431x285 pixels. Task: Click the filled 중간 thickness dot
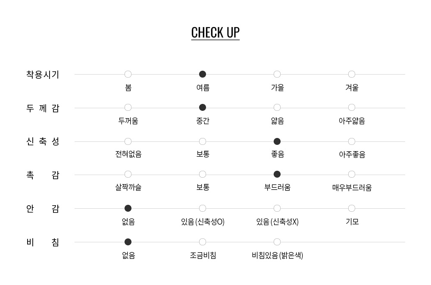(x=203, y=107)
